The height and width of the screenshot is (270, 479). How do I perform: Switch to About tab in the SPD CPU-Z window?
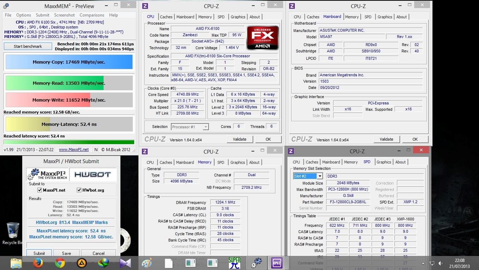tap(400, 162)
